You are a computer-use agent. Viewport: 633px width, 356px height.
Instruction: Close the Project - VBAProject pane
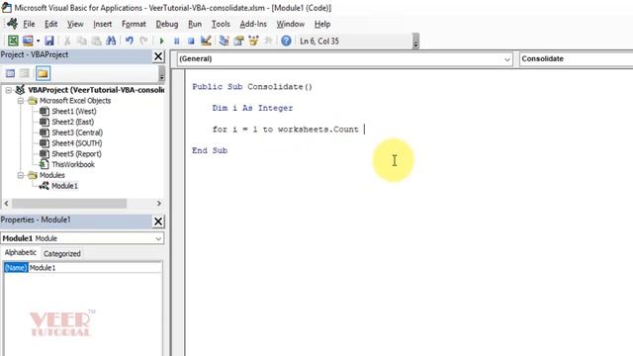coord(158,56)
